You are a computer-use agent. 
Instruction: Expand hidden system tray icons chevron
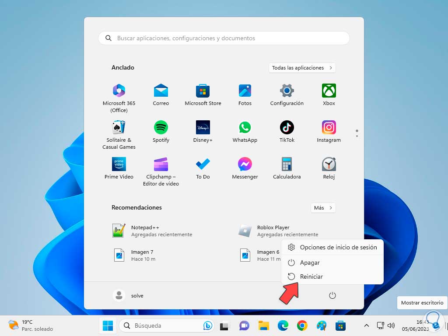pos(366,325)
